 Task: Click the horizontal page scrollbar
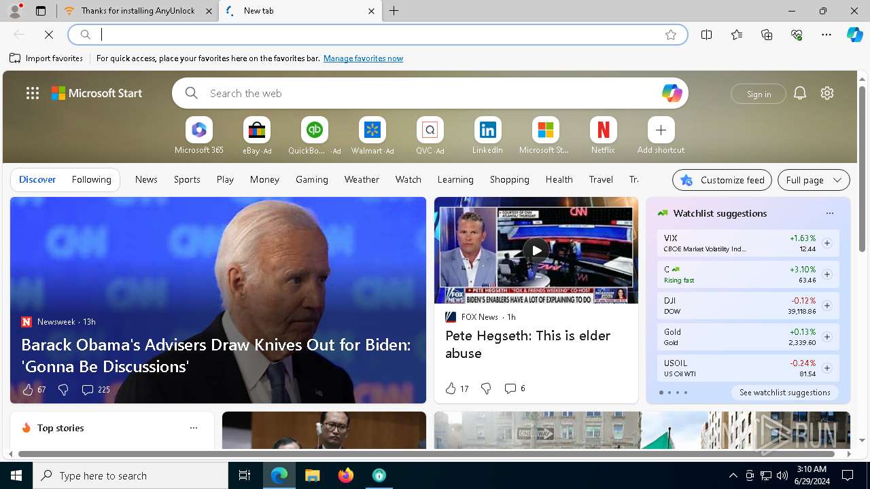(x=426, y=454)
